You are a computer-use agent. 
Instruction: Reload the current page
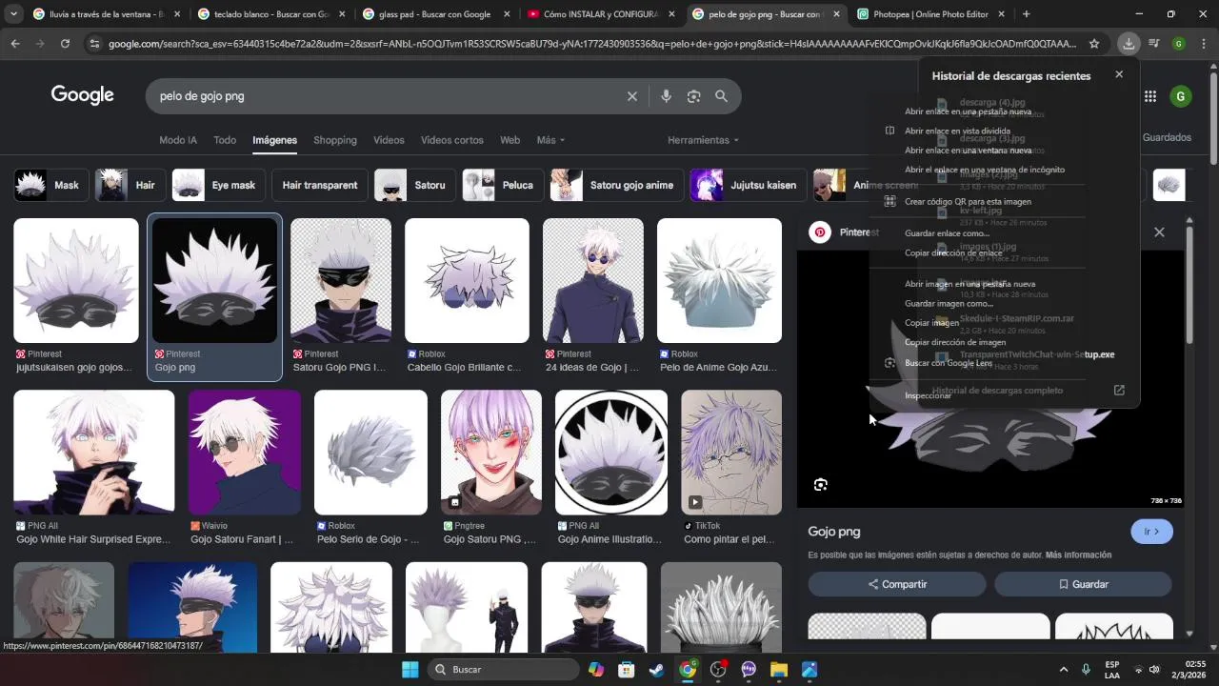pos(65,44)
